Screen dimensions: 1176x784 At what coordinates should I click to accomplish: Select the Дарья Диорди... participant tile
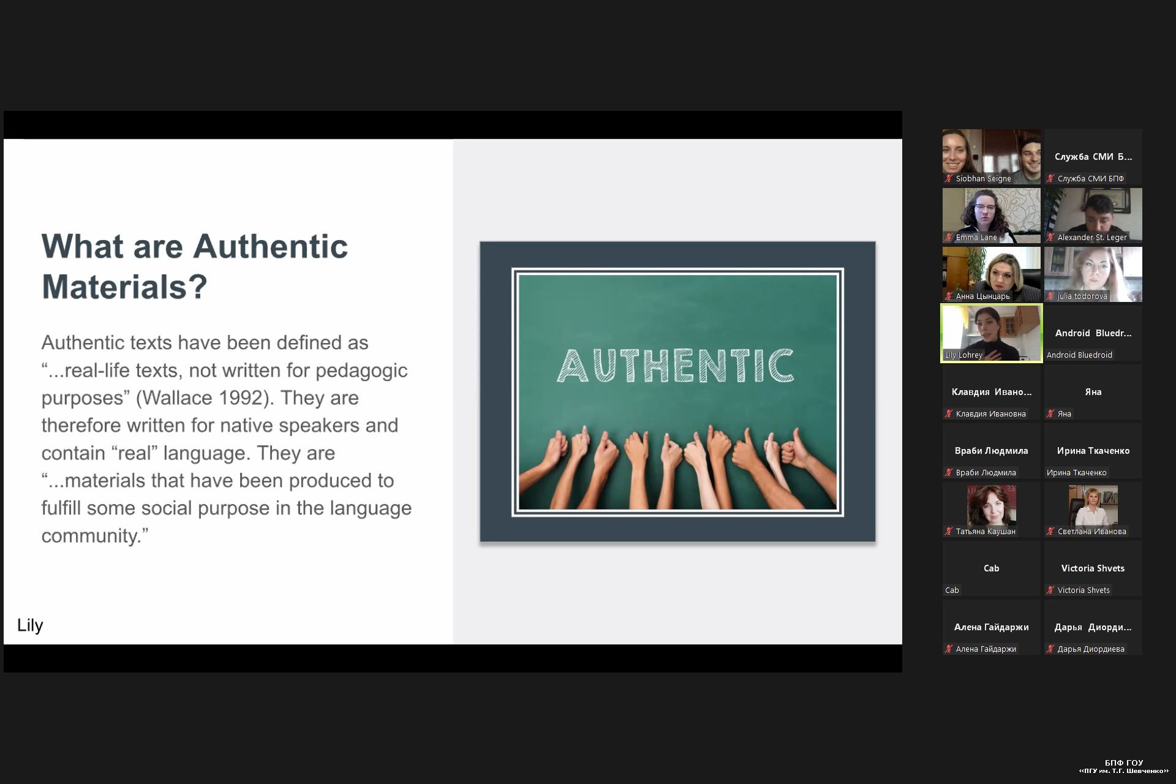click(x=1093, y=627)
